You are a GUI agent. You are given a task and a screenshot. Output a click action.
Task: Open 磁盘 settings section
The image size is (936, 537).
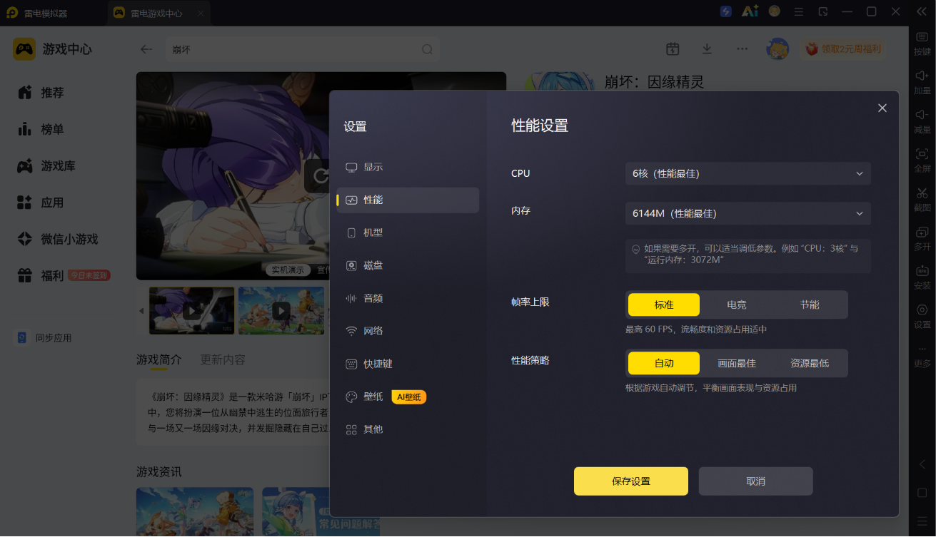[408, 265]
